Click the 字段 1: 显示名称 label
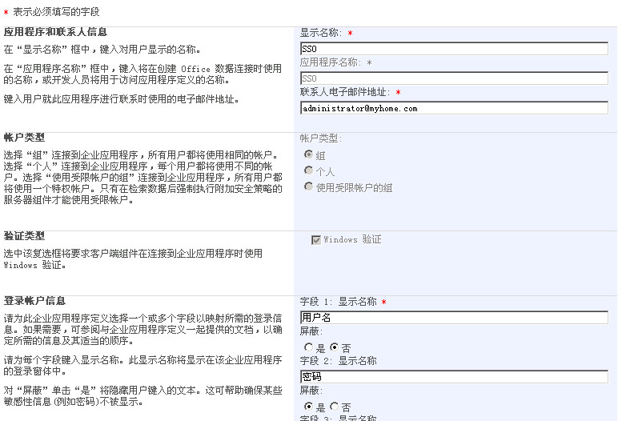 point(339,302)
